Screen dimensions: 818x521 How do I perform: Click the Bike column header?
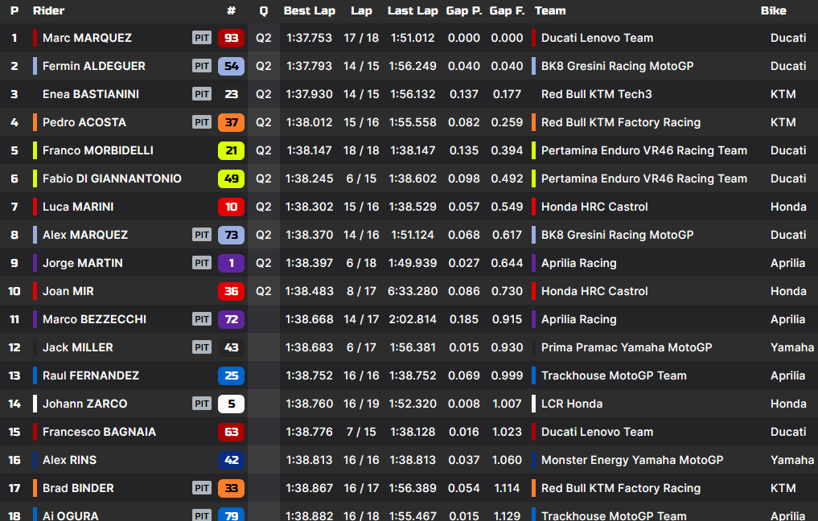click(x=773, y=11)
